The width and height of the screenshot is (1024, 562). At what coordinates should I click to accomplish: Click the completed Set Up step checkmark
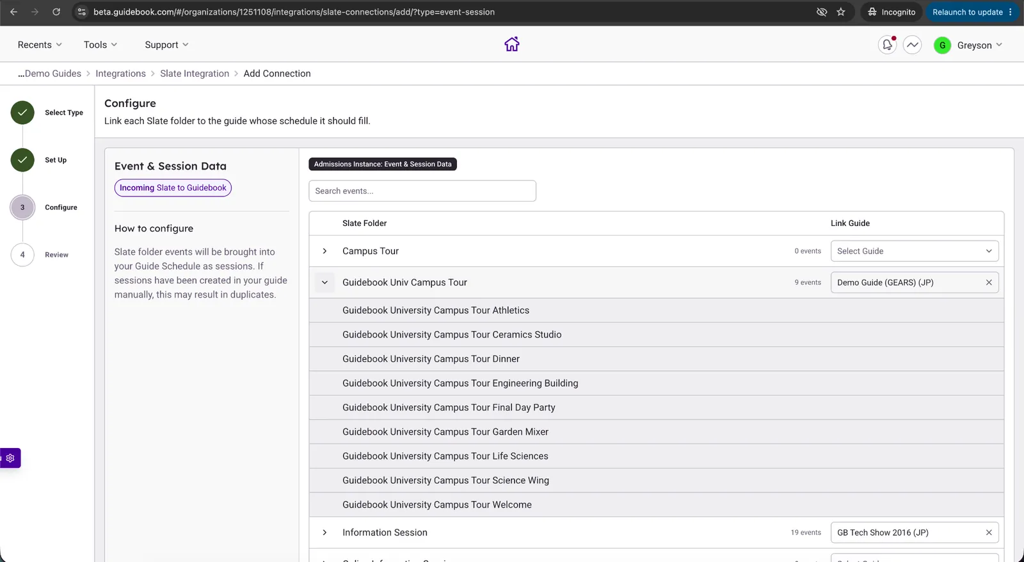click(22, 160)
